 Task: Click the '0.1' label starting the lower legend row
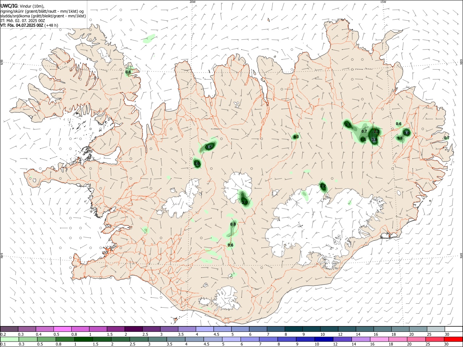pyautogui.click(x=3, y=344)
